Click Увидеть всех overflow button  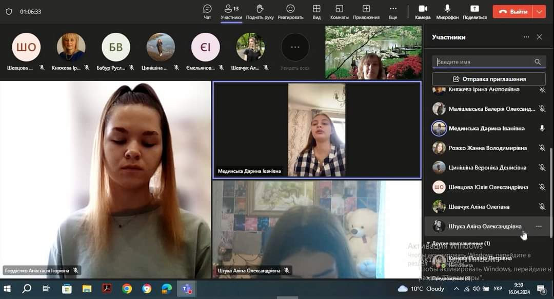pyautogui.click(x=295, y=47)
